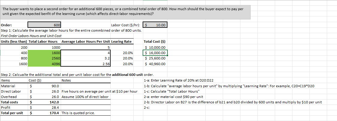The image size is (337, 121).
Task: Select total cost cell $25,600.00
Action: (x=155, y=58)
